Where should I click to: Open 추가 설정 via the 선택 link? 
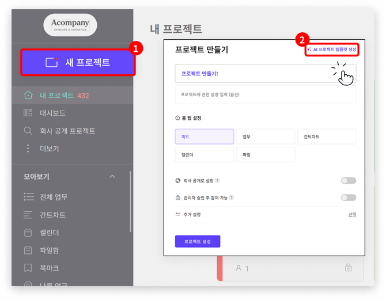coord(352,215)
